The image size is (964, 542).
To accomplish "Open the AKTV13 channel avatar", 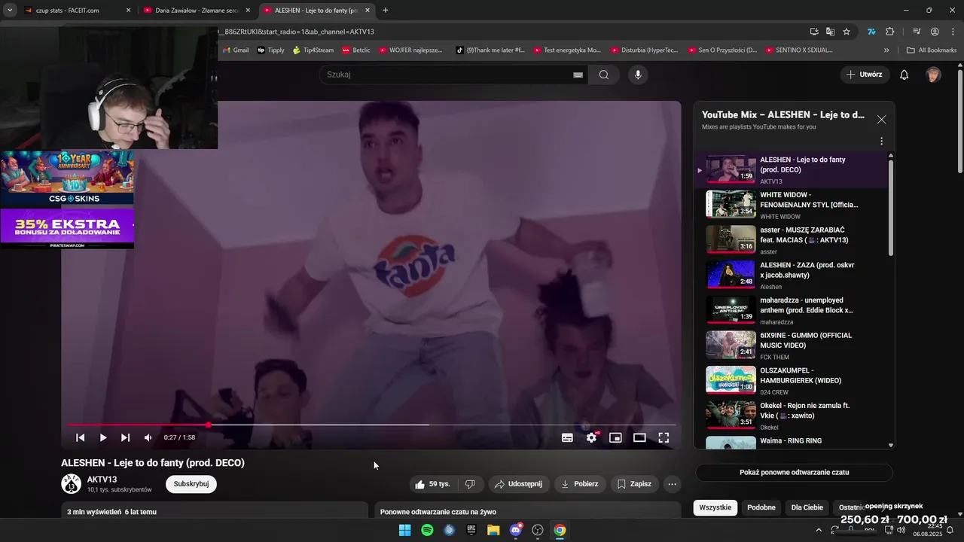I will click(71, 484).
